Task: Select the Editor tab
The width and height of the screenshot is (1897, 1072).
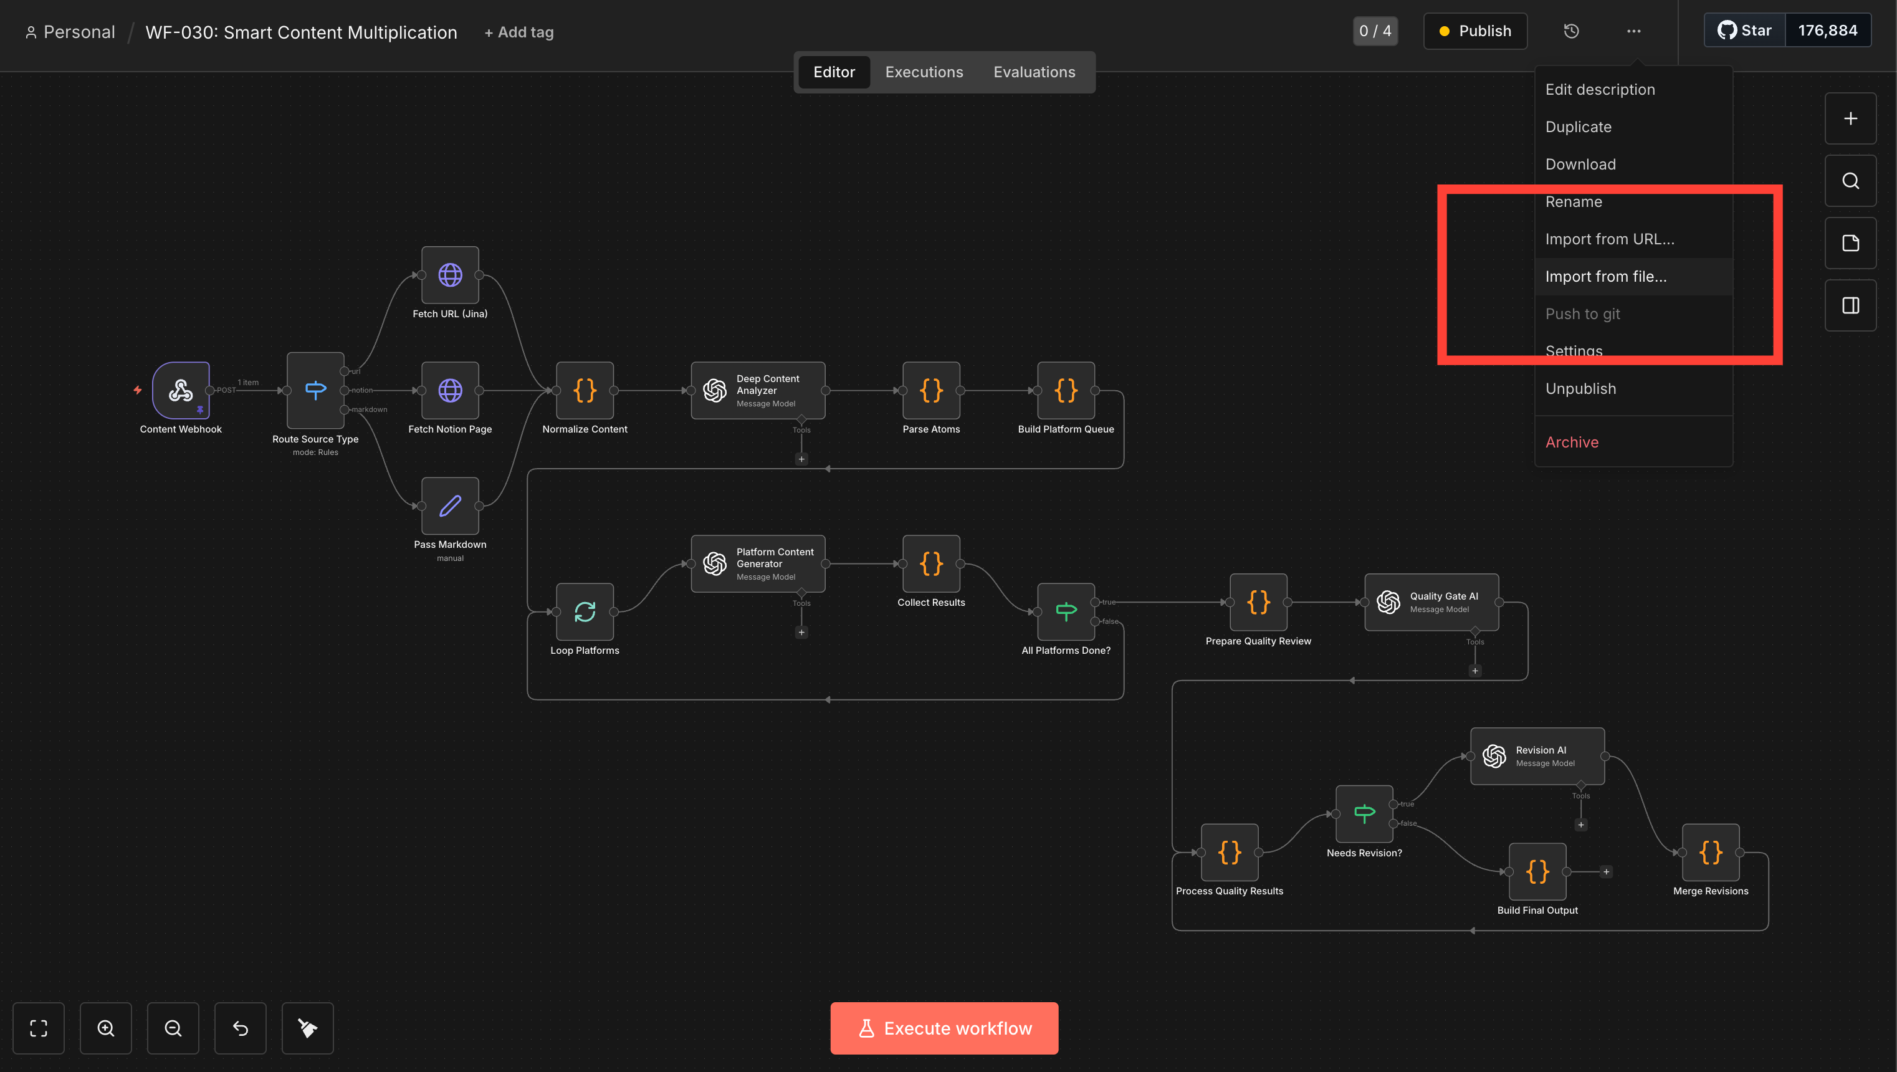Action: [x=834, y=72]
